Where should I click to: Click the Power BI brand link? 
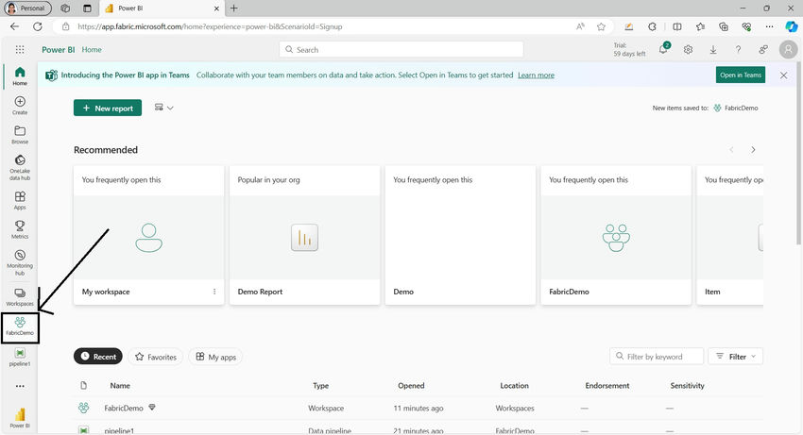tap(58, 50)
